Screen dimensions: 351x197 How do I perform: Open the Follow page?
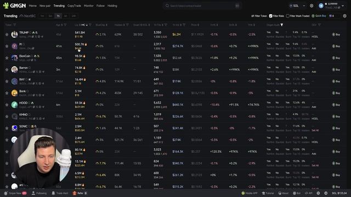pyautogui.click(x=100, y=6)
